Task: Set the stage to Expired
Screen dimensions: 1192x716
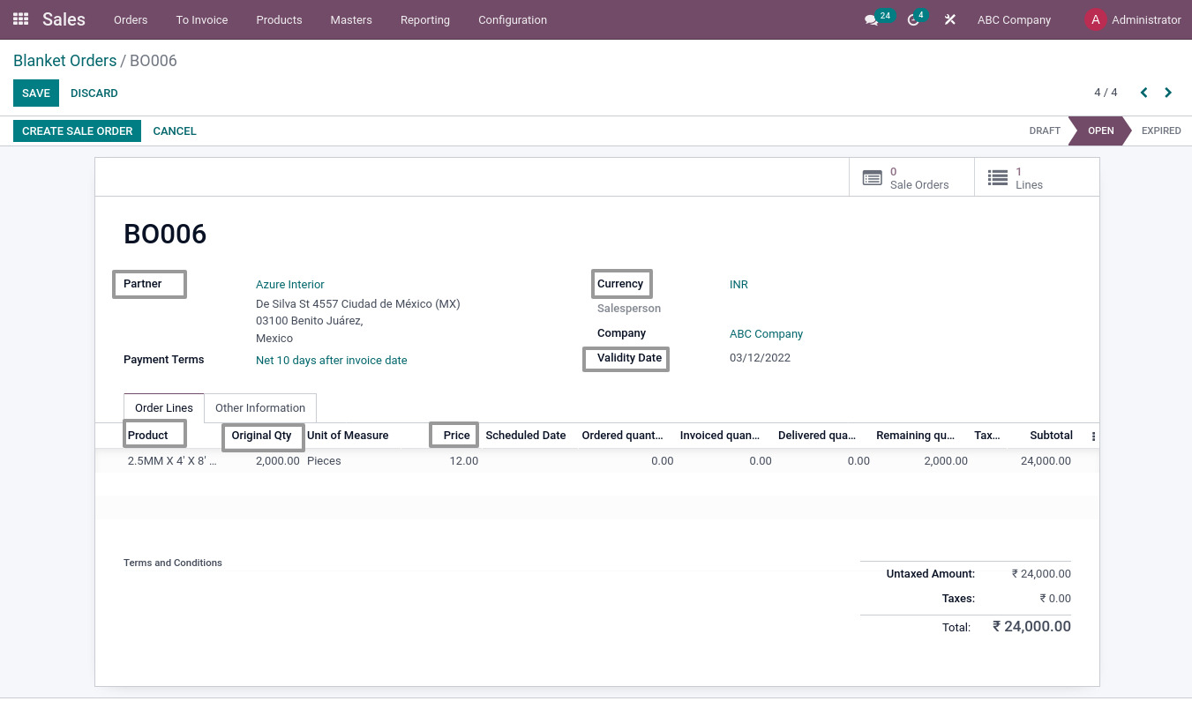Action: [x=1161, y=131]
